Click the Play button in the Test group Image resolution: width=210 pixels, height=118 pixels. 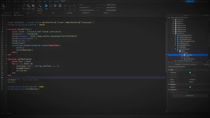click(x=46, y=6)
